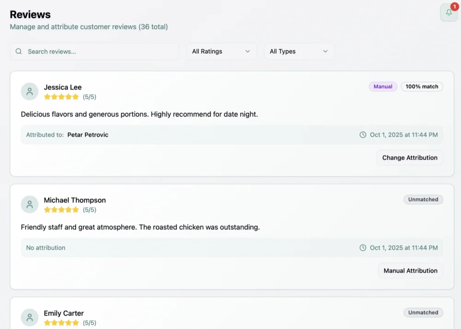Open the notifications bell
Screen dimensions: 461x329
tap(449, 12)
